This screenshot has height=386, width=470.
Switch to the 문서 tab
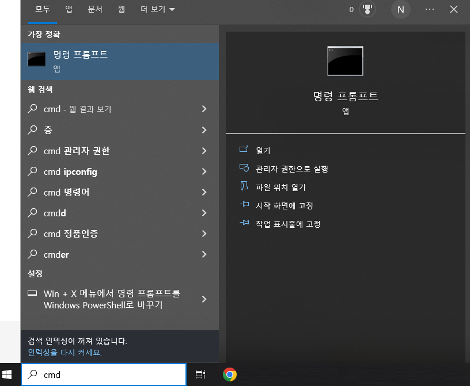click(95, 10)
